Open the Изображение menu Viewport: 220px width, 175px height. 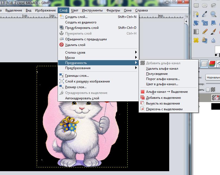(x=45, y=10)
